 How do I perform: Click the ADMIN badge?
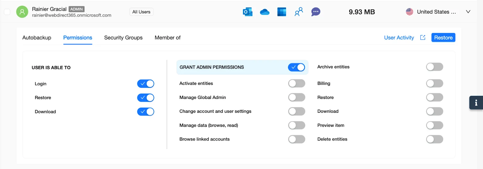click(x=76, y=9)
